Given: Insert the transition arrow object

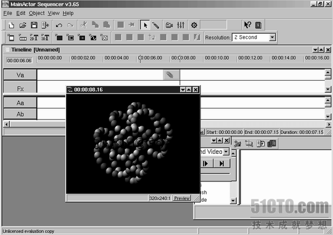Looking at the screenshot, I should [x=70, y=38].
